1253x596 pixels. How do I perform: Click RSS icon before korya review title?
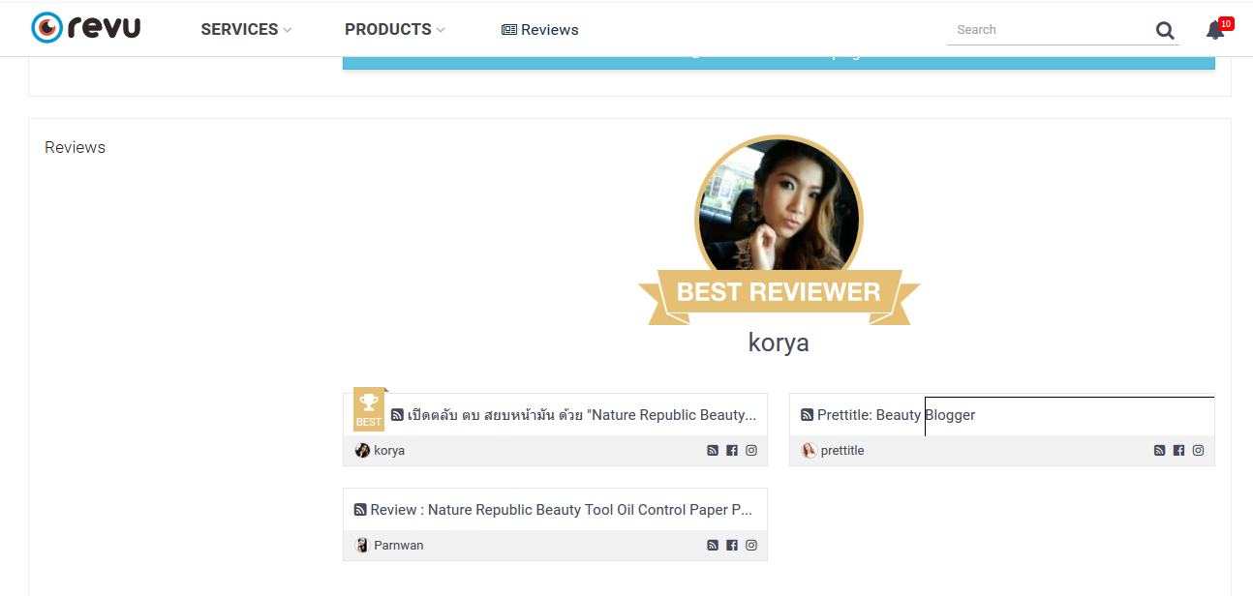pos(397,415)
